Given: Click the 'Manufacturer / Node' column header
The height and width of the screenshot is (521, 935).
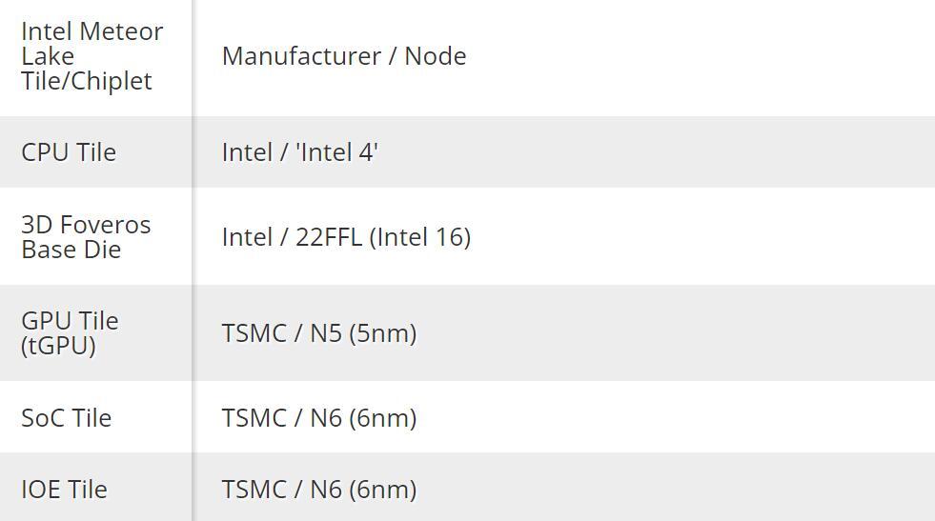Looking at the screenshot, I should pyautogui.click(x=344, y=56).
